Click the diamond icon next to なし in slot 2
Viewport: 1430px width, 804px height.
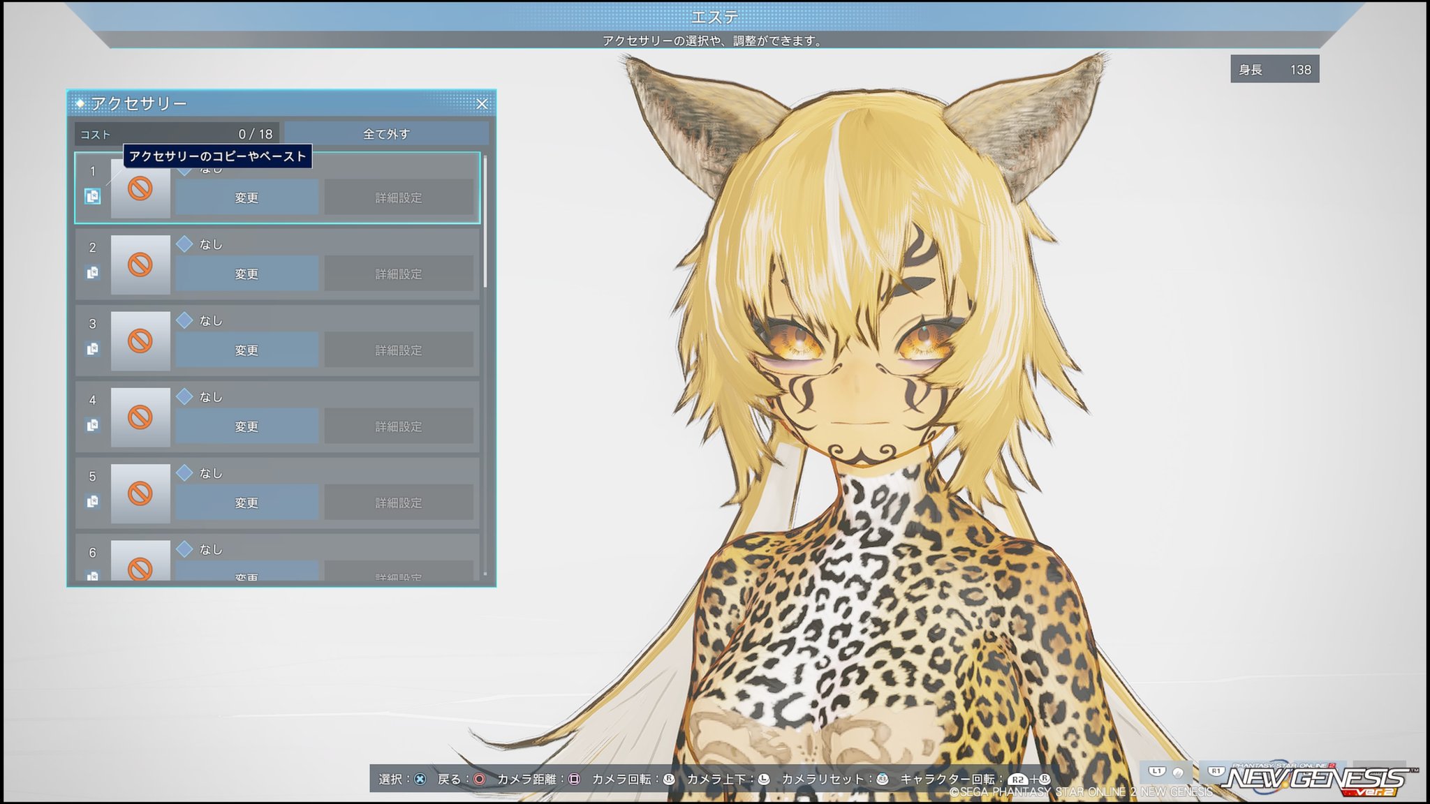tap(184, 244)
